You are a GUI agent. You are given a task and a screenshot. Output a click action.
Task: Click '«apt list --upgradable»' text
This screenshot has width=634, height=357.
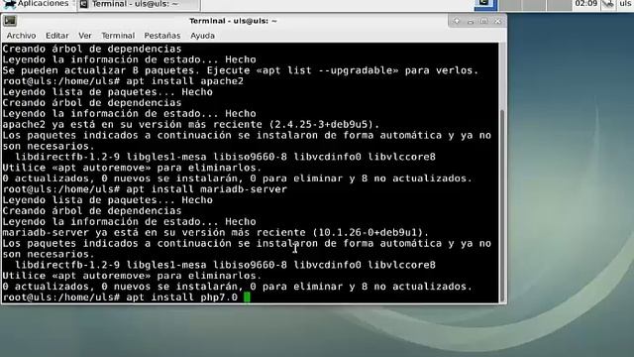click(x=327, y=70)
